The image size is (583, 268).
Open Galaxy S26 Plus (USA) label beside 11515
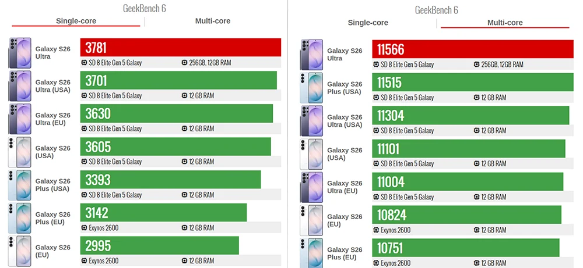345,88
